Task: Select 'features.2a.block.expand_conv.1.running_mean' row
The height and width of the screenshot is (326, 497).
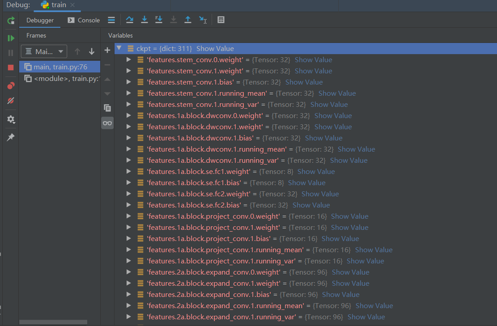Action: coord(306,306)
